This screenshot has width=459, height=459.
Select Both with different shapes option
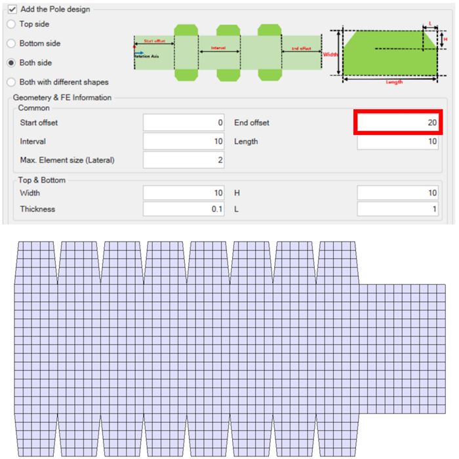pyautogui.click(x=11, y=82)
